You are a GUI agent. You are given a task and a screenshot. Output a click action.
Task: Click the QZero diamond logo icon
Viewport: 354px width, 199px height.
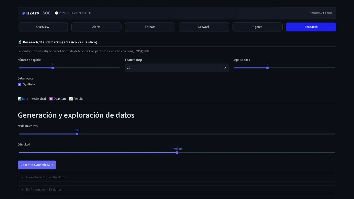coord(24,13)
